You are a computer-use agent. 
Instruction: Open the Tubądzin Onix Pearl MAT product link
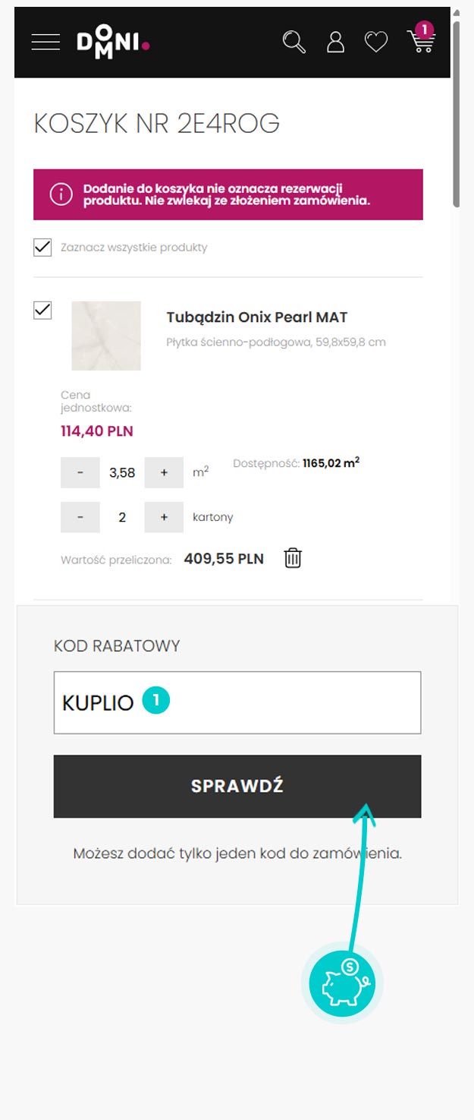[256, 317]
